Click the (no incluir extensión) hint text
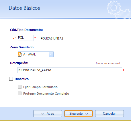The image size is (131, 121). point(108,63)
